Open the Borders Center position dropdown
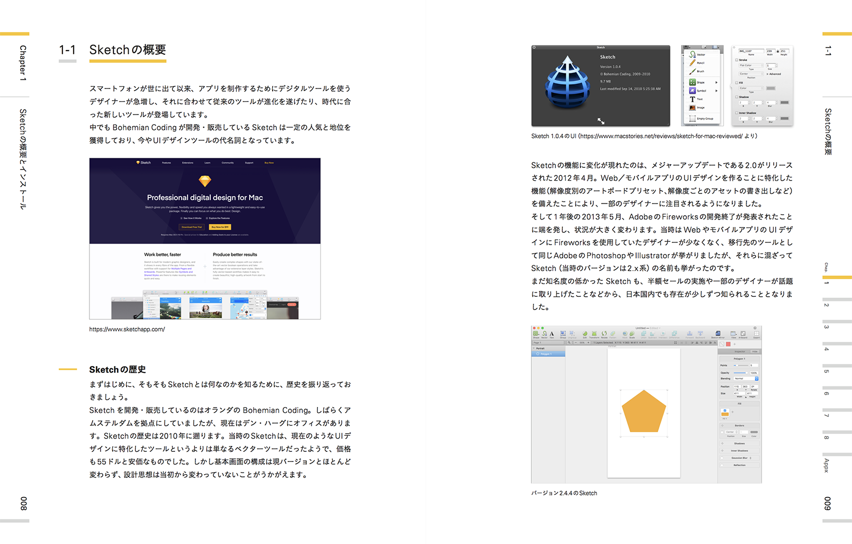 tap(732, 432)
